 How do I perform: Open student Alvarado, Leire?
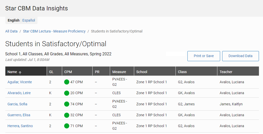point(19,93)
